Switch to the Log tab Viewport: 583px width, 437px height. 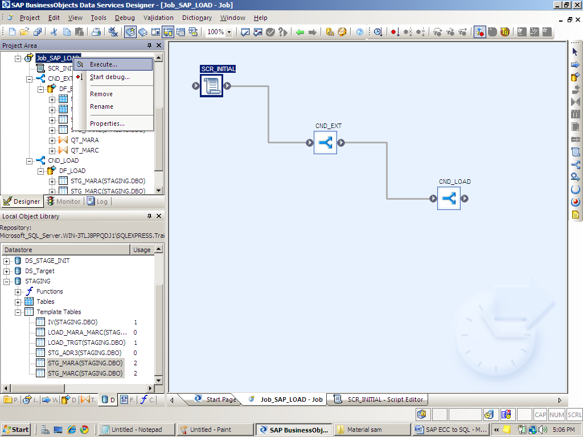97,201
